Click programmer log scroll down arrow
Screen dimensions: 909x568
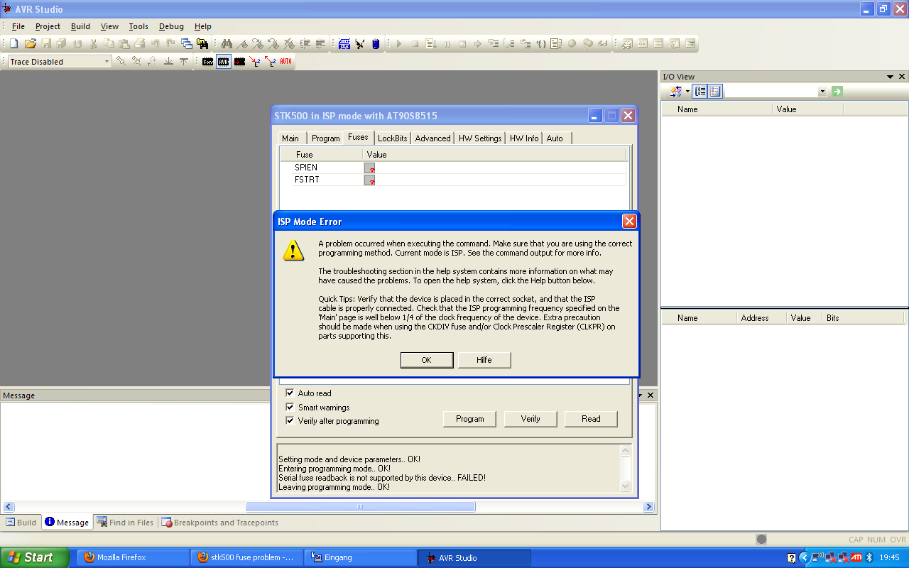coord(626,486)
